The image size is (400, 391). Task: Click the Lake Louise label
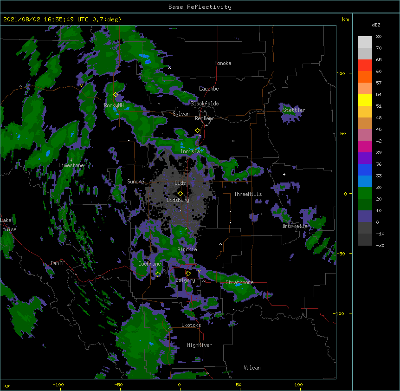pos(8,225)
